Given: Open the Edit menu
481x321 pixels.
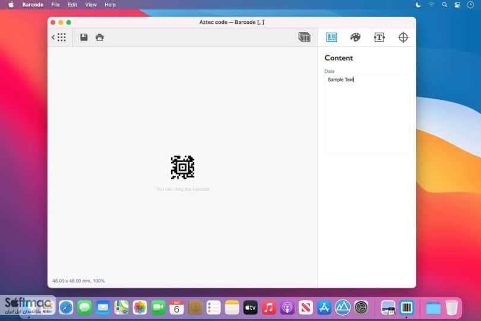Looking at the screenshot, I should [x=72, y=5].
